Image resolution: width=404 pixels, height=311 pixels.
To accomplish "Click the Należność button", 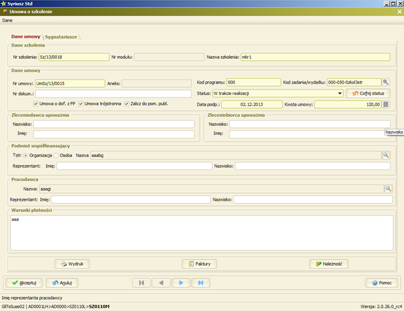I will click(x=329, y=264).
